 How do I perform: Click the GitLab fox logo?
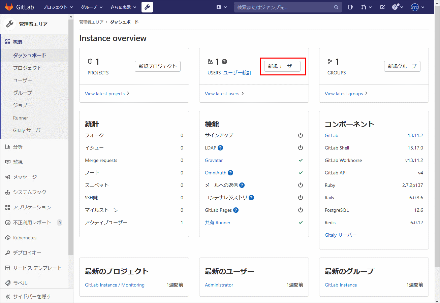click(9, 7)
